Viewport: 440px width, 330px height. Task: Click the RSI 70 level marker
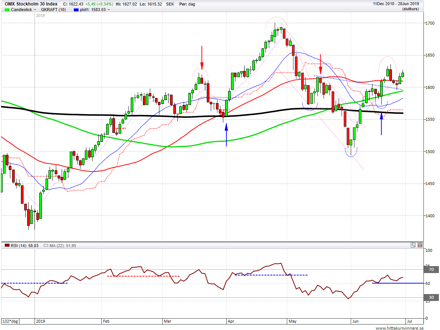tap(432, 269)
